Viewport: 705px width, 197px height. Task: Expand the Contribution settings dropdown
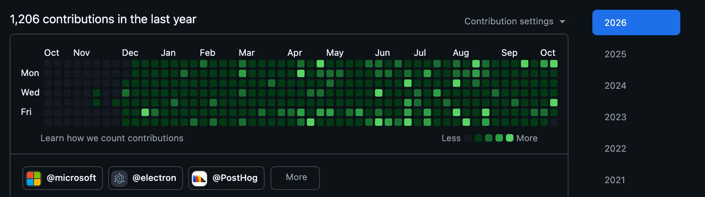click(515, 21)
